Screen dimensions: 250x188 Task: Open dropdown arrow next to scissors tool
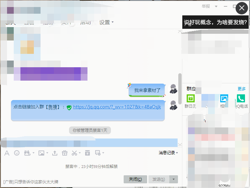80,153
